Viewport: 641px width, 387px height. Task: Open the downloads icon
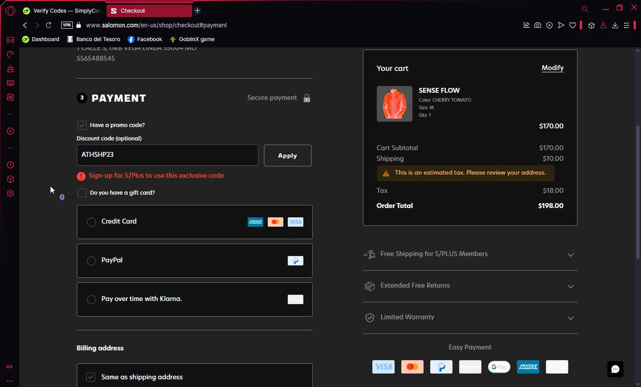[x=615, y=25]
